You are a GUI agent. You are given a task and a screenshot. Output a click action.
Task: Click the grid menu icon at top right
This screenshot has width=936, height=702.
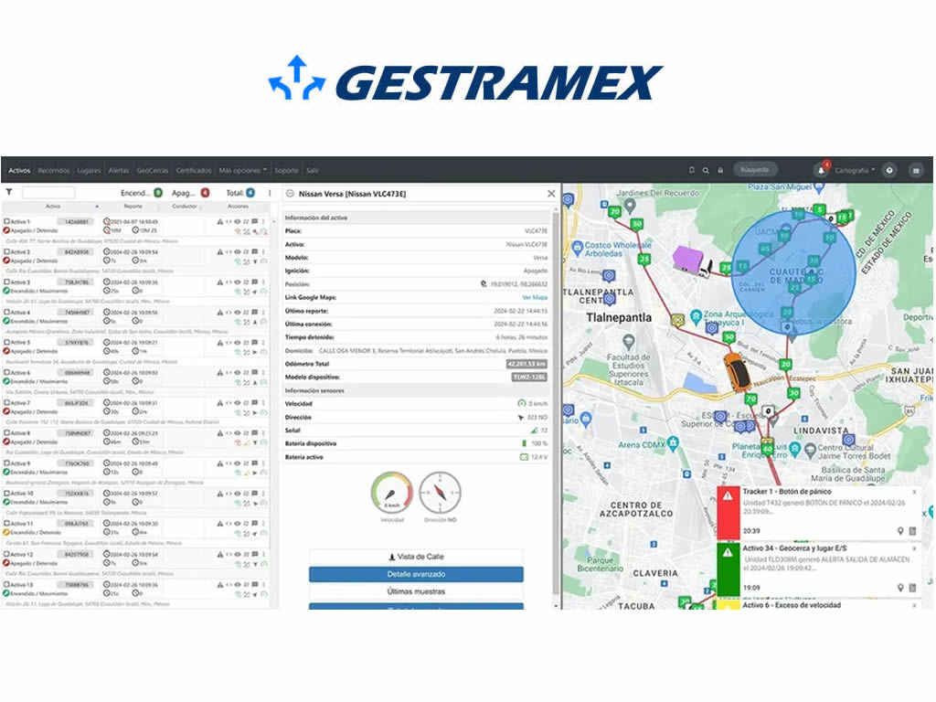[915, 170]
